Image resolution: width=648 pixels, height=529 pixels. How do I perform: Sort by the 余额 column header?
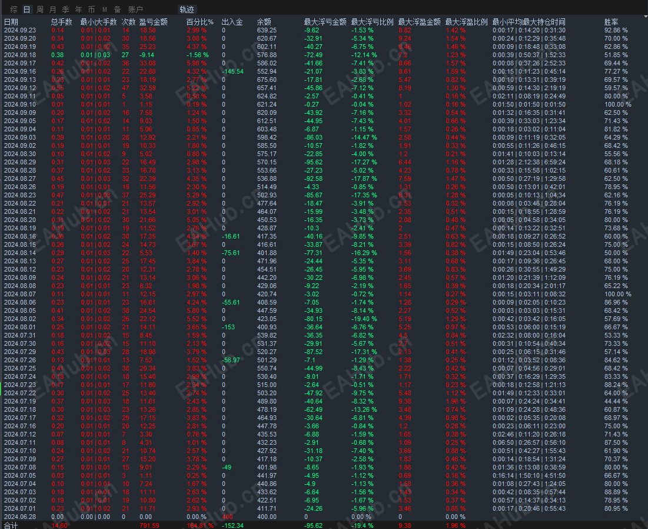[x=264, y=22]
